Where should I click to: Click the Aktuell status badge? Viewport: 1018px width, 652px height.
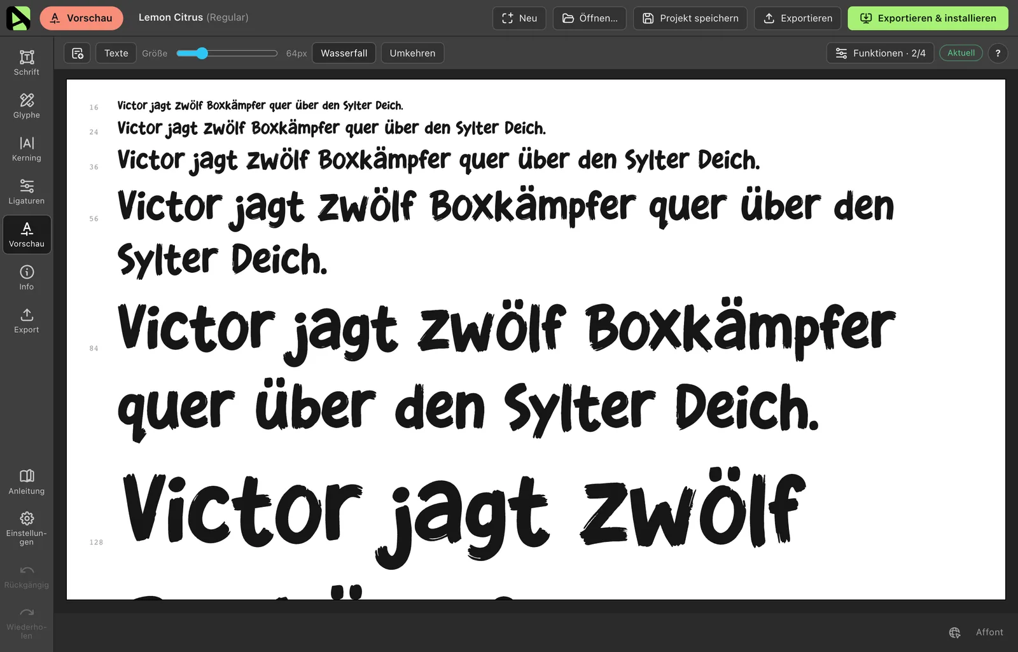961,53
